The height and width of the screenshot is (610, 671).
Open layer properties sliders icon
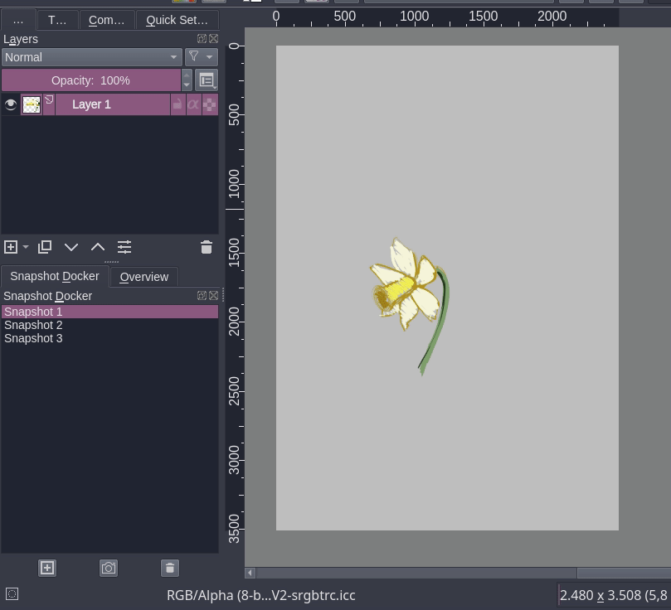click(124, 247)
